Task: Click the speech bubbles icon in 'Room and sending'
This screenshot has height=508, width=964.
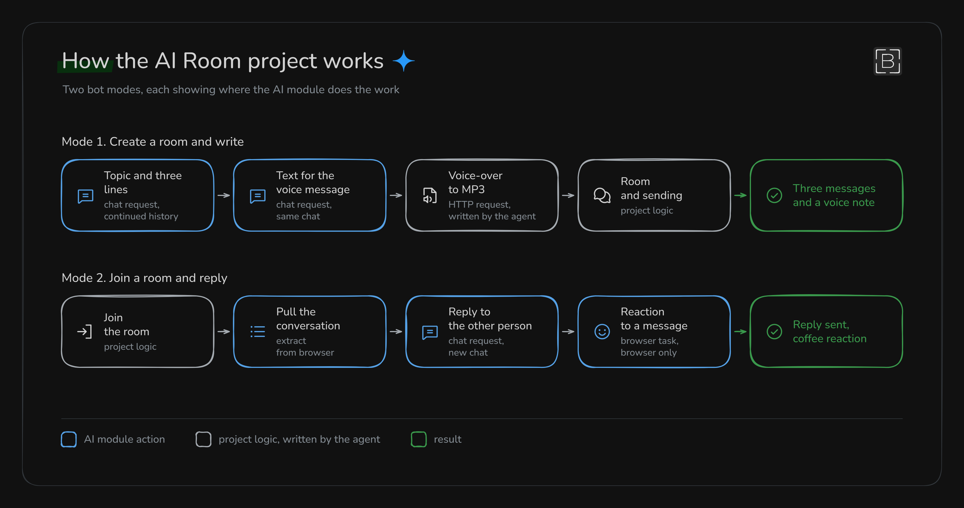Action: tap(602, 195)
